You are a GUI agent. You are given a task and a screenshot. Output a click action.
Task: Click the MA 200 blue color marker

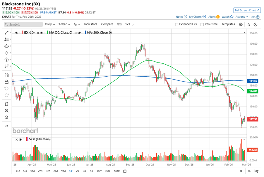[85, 32]
